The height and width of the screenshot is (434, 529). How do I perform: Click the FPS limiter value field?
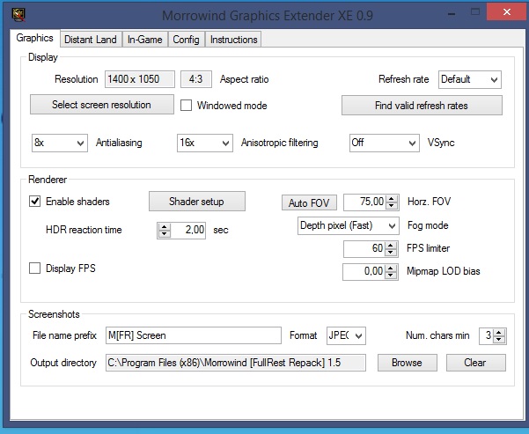pos(364,249)
